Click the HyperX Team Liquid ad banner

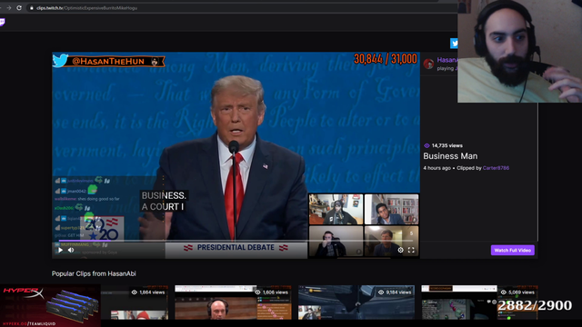[50, 305]
